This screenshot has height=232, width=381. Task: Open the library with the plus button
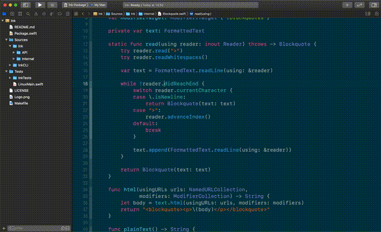click(347, 5)
